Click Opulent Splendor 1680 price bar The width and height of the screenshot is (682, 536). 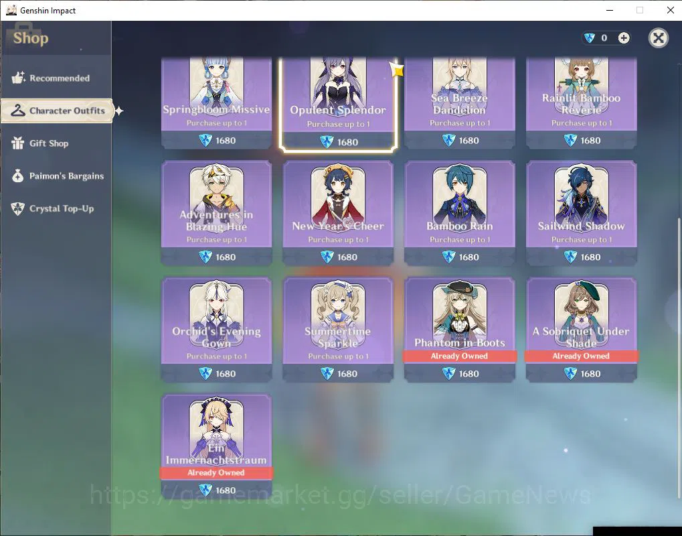point(338,142)
